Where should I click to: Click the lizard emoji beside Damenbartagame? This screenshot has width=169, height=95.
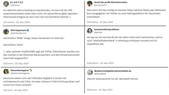[x=31, y=70]
